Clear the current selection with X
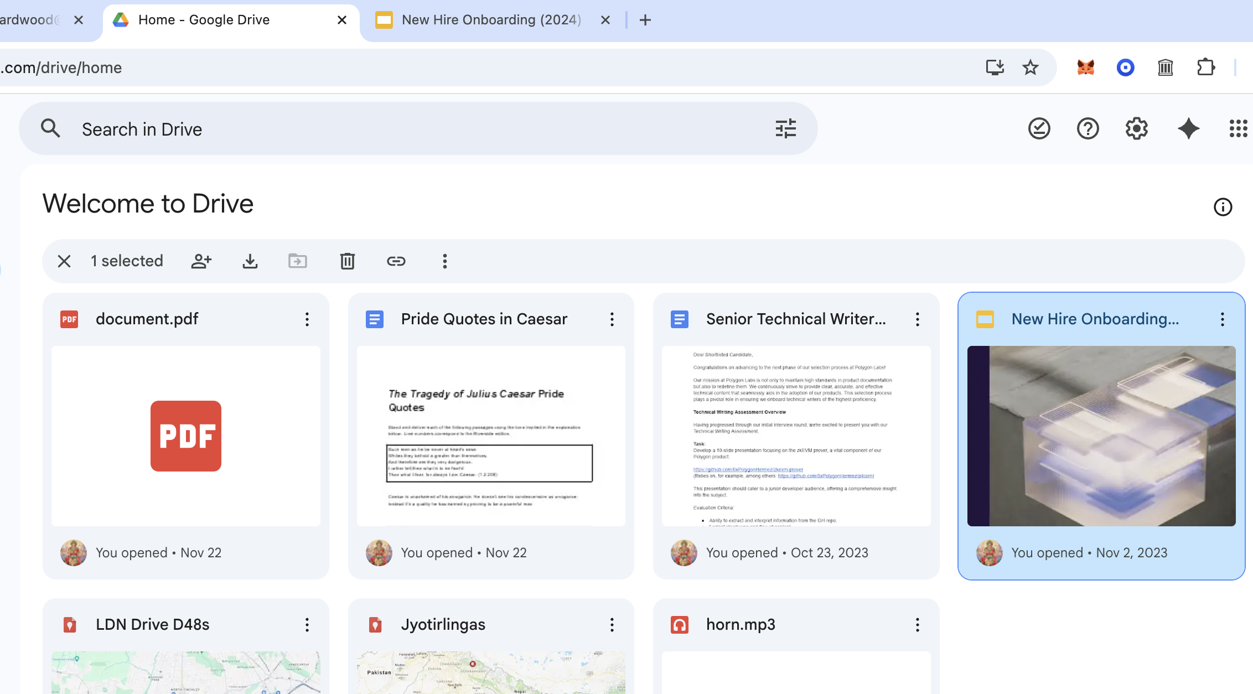 [64, 261]
